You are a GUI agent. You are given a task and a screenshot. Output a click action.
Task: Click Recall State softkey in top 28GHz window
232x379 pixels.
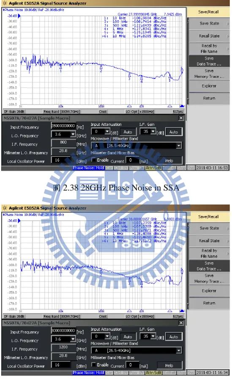click(209, 36)
